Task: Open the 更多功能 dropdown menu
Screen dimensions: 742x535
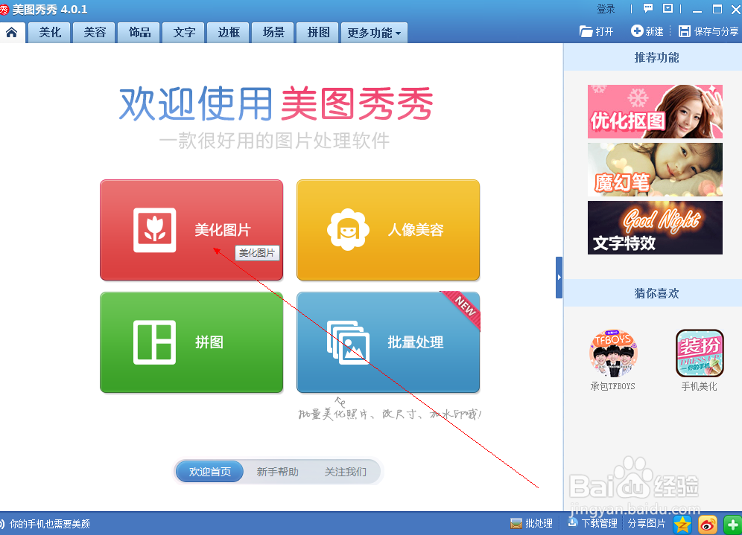Action: pos(373,32)
